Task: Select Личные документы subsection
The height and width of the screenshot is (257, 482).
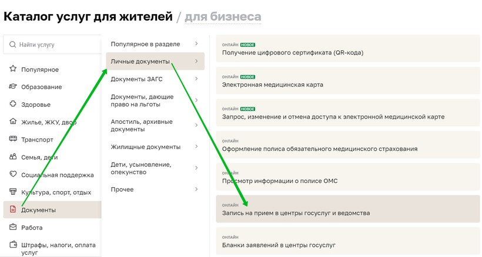Action: pos(155,62)
